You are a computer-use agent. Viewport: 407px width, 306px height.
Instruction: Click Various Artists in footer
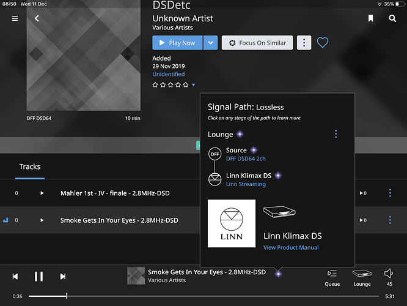pyautogui.click(x=167, y=280)
